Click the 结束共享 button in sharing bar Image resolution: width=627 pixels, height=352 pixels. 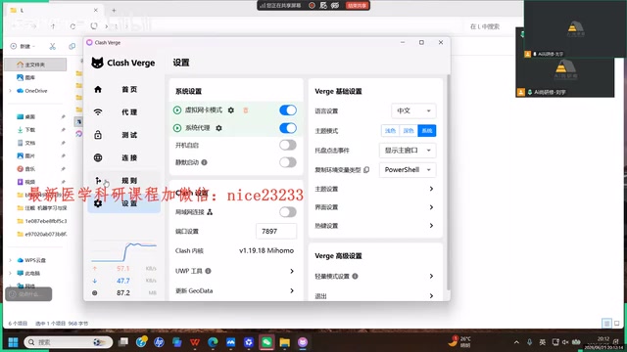[357, 5]
